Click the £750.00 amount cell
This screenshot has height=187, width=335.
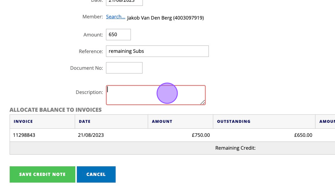(201, 135)
